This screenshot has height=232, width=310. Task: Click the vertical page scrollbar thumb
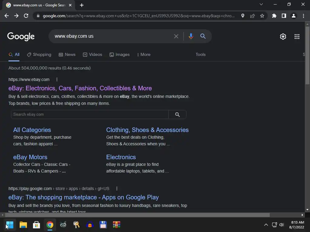click(x=307, y=55)
